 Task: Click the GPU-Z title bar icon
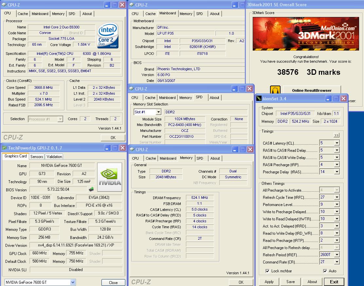4,148
